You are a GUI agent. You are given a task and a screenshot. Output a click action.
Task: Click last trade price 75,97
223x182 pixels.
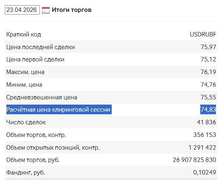click(208, 47)
